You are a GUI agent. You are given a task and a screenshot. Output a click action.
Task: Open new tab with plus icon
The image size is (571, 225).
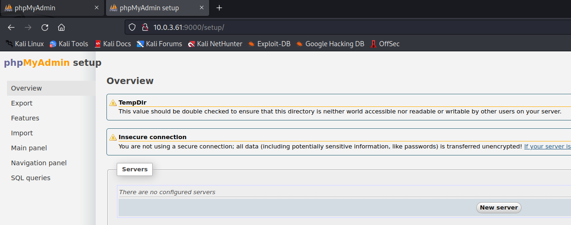tap(219, 8)
